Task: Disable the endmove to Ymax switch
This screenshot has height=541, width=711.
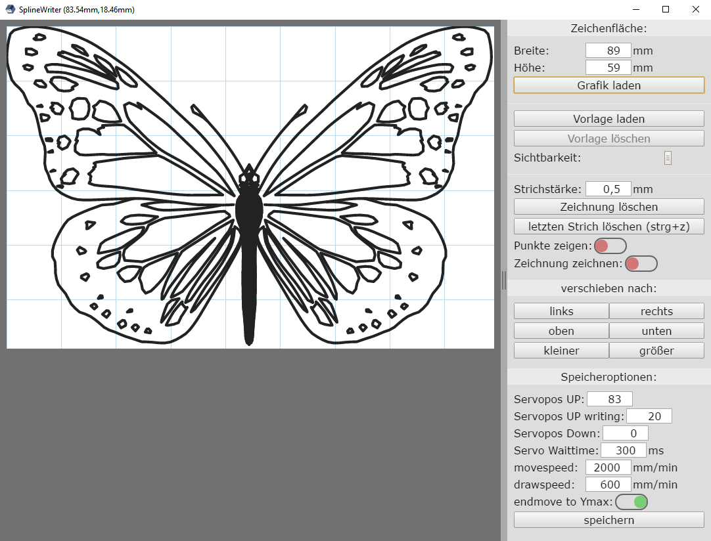Action: [x=631, y=502]
